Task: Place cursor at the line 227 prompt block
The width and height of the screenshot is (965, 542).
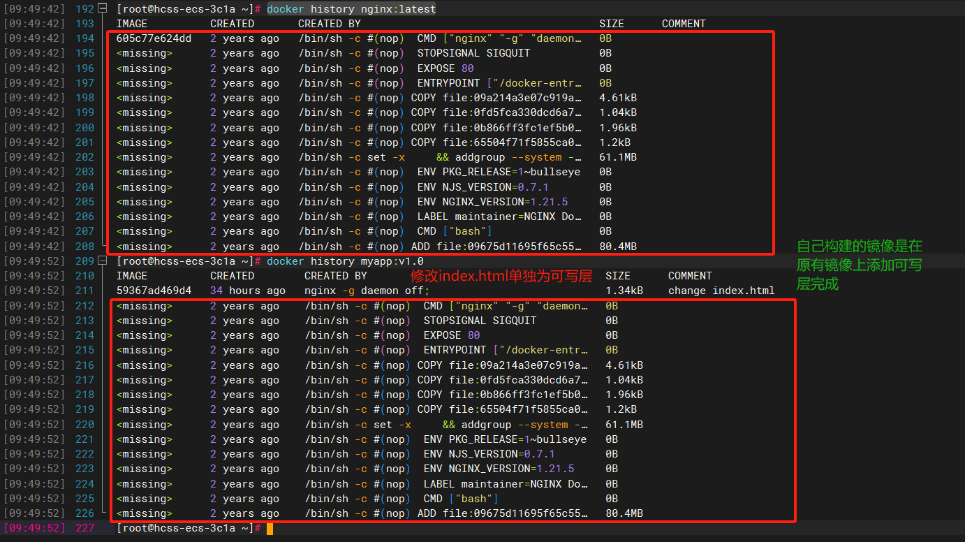Action: (270, 528)
